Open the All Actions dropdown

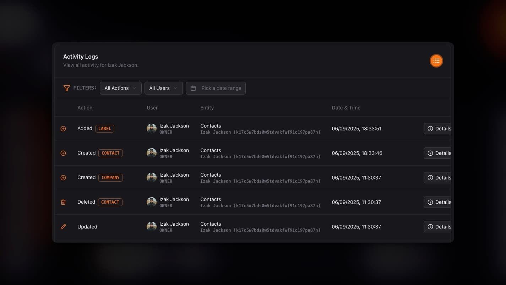(120, 88)
